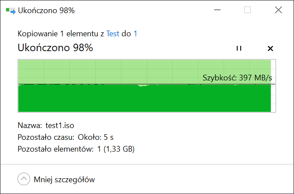The width and height of the screenshot is (294, 194).
Task: Open the source folder link 'Test'
Action: 113,34
